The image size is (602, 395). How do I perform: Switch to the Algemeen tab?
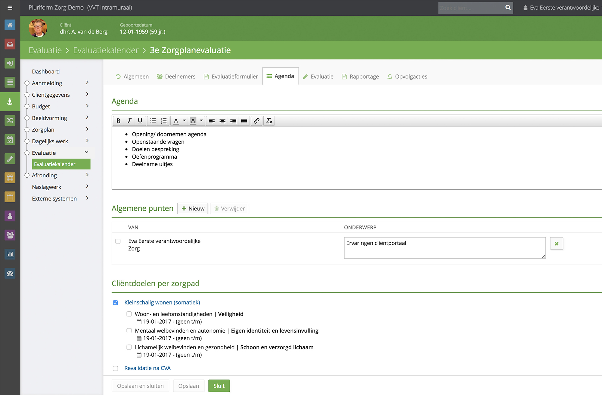(x=132, y=76)
